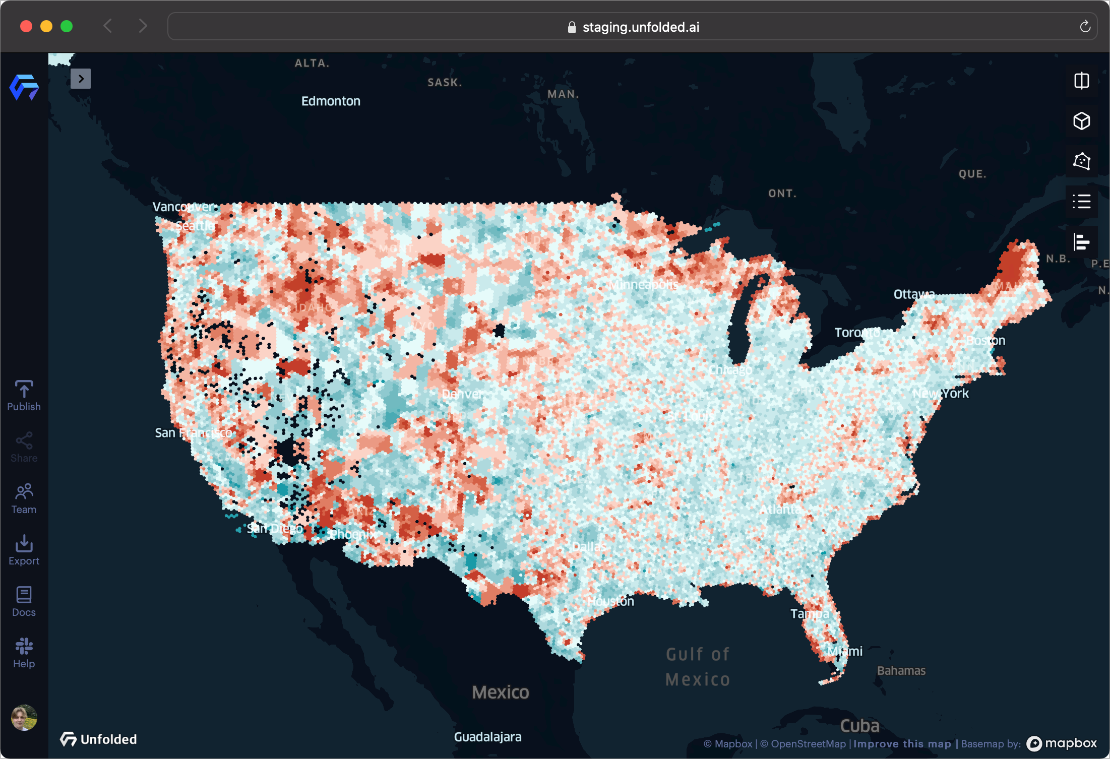Click the user profile avatar
Viewport: 1110px width, 759px height.
tap(24, 717)
